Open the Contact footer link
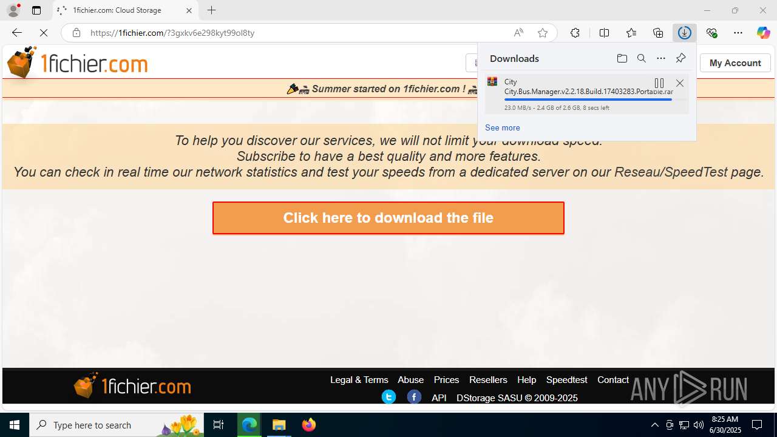The image size is (777, 437). [613, 380]
